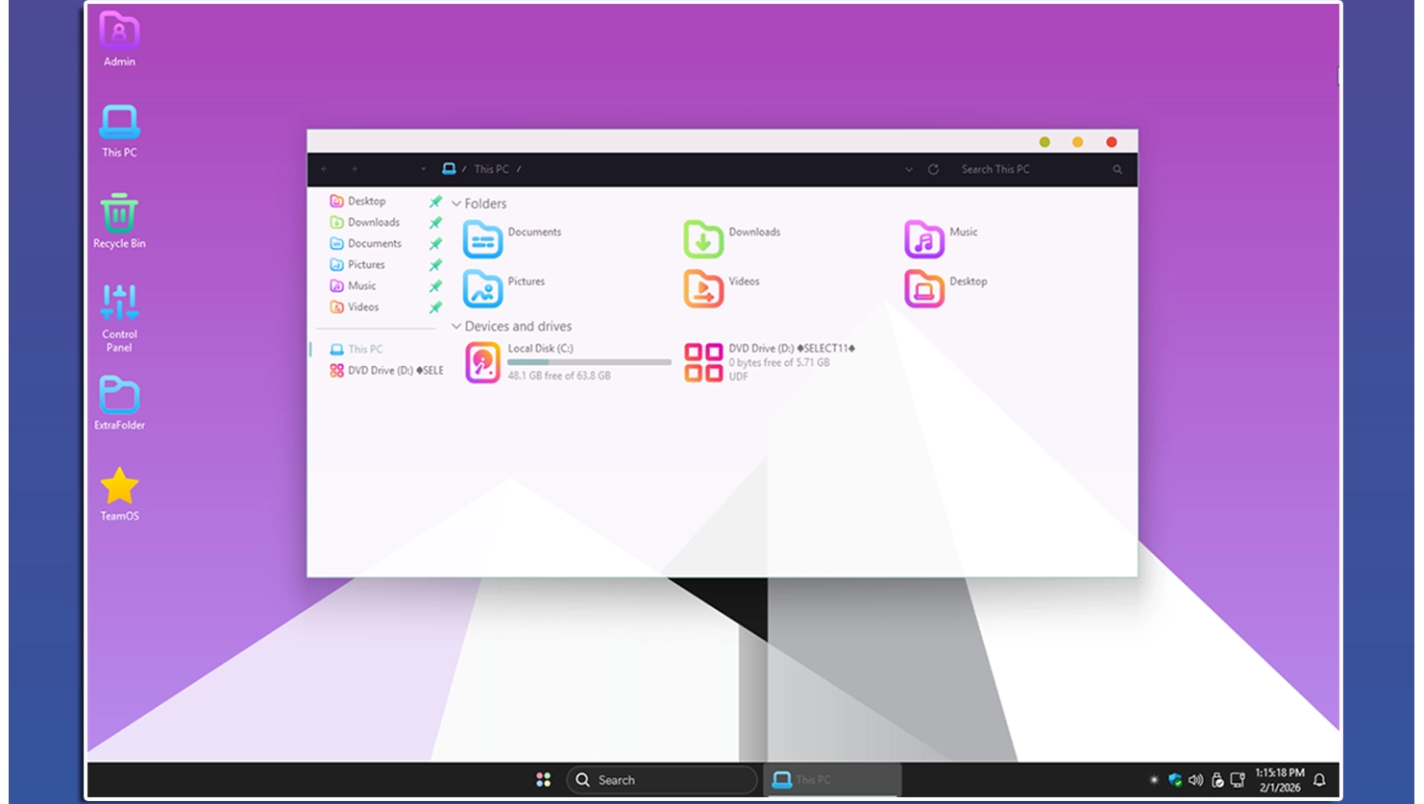Click the refresh icon in address bar

point(933,169)
